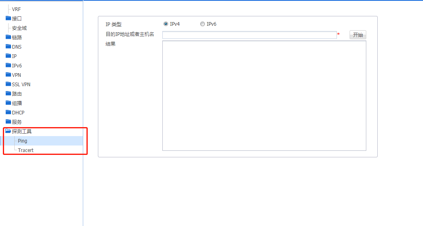The width and height of the screenshot is (423, 226).
Task: Expand the IPv6 folder label
Action: pos(17,66)
